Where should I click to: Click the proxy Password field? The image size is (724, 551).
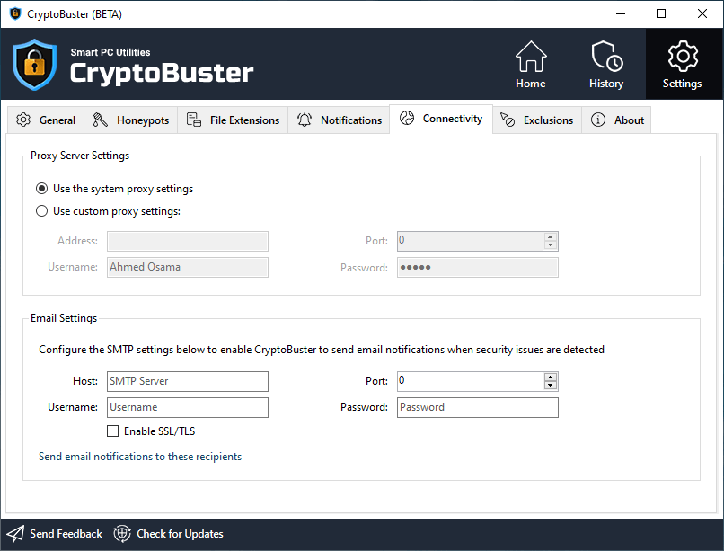click(x=478, y=268)
